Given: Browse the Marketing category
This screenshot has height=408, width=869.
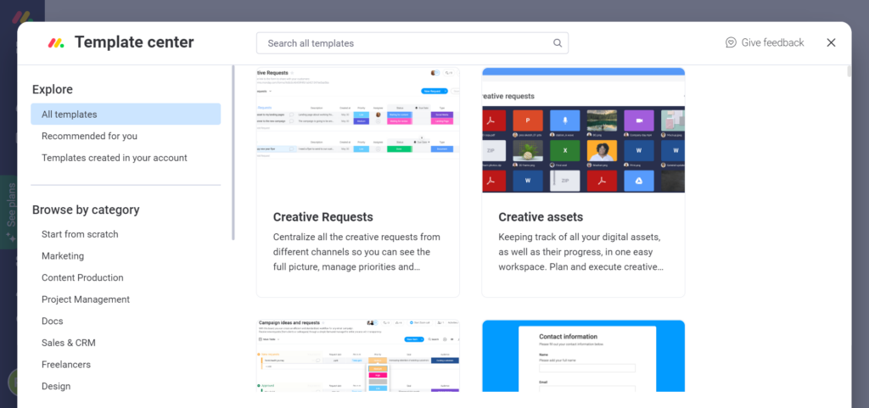Looking at the screenshot, I should pos(63,256).
